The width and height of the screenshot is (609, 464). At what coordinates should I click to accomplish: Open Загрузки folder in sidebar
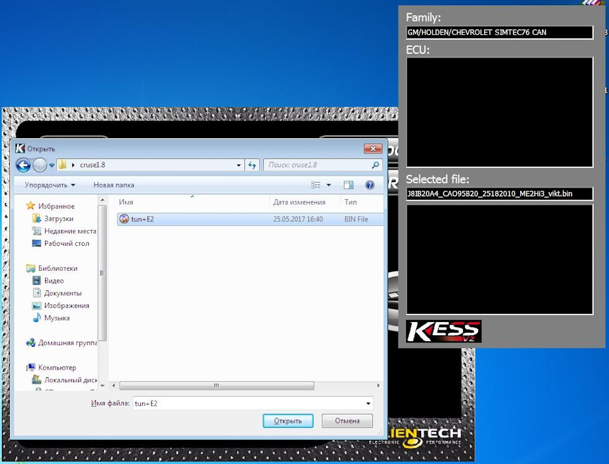tap(58, 219)
